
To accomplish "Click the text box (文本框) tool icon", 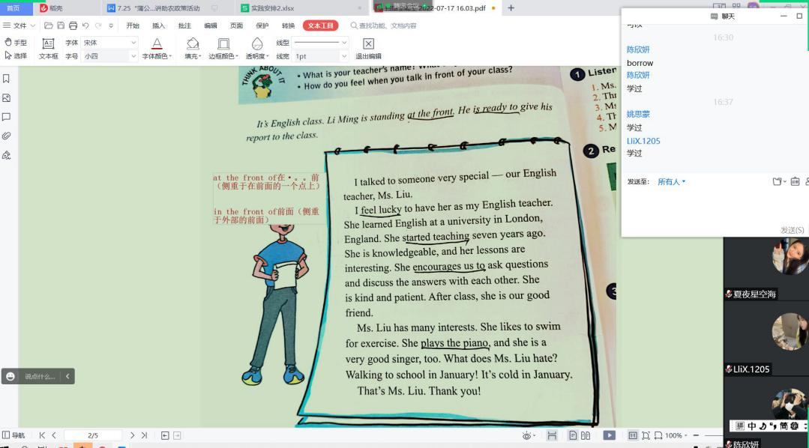I will [48, 43].
